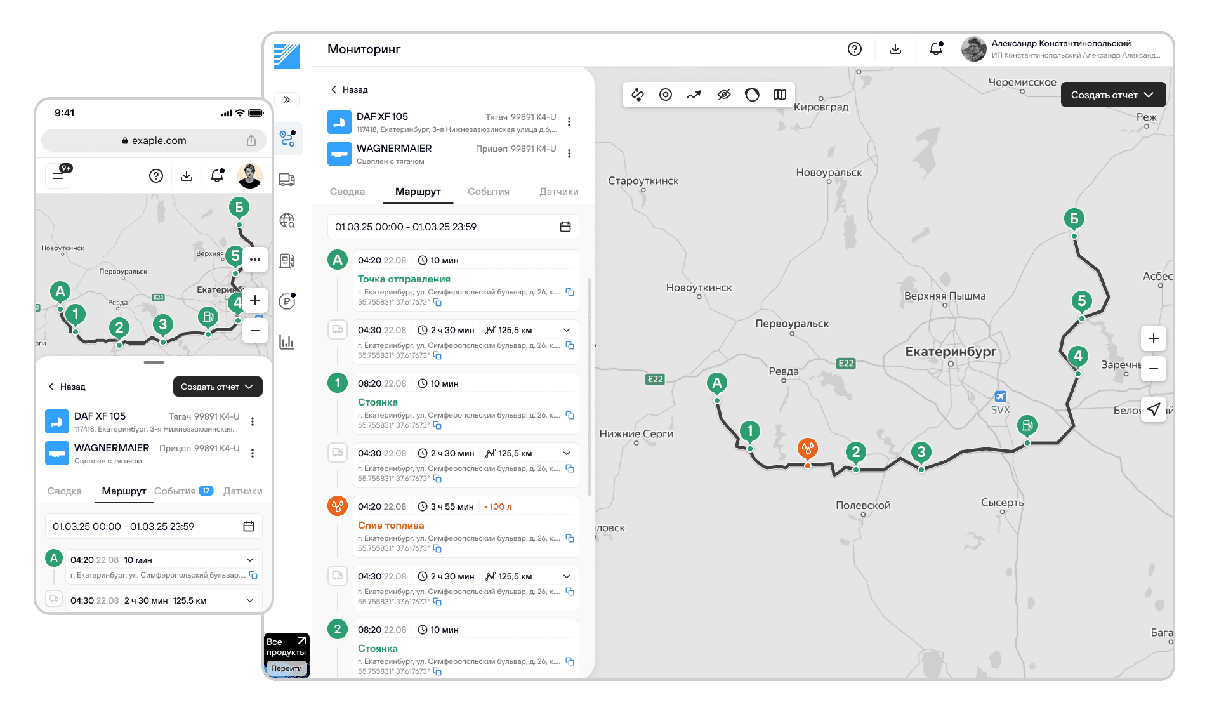Open the date range field calendar picker
The image size is (1219, 721).
(565, 227)
